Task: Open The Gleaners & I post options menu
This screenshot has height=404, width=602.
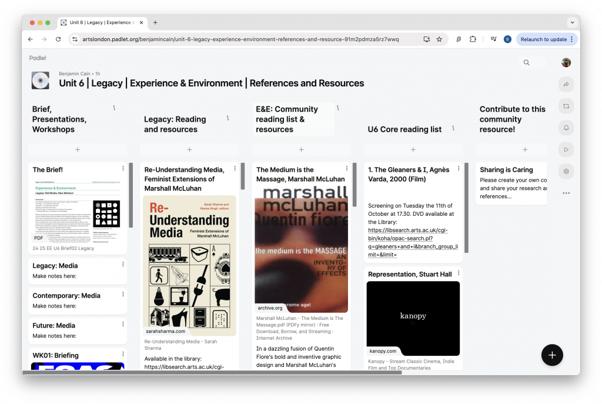Action: [459, 168]
